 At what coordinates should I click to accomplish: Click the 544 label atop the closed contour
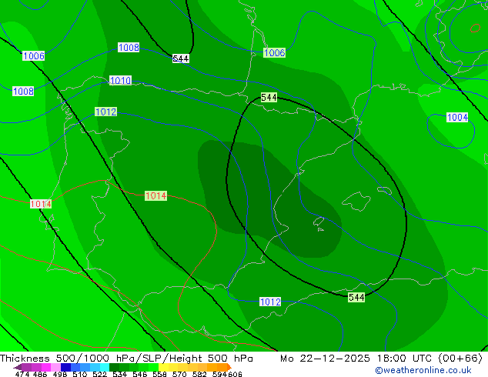click(269, 98)
